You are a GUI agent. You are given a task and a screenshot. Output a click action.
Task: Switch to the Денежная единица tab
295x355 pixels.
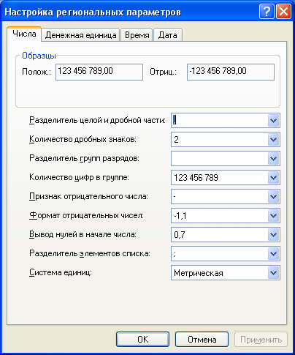click(80, 35)
